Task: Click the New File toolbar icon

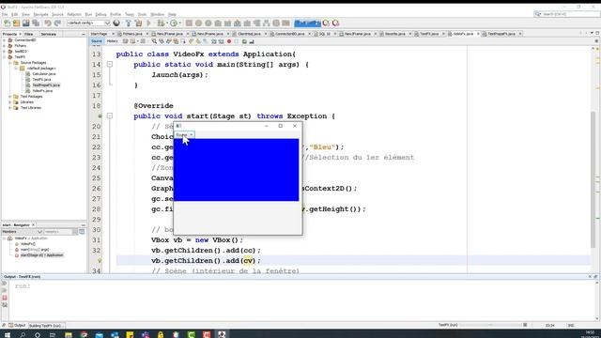Action: [7, 23]
